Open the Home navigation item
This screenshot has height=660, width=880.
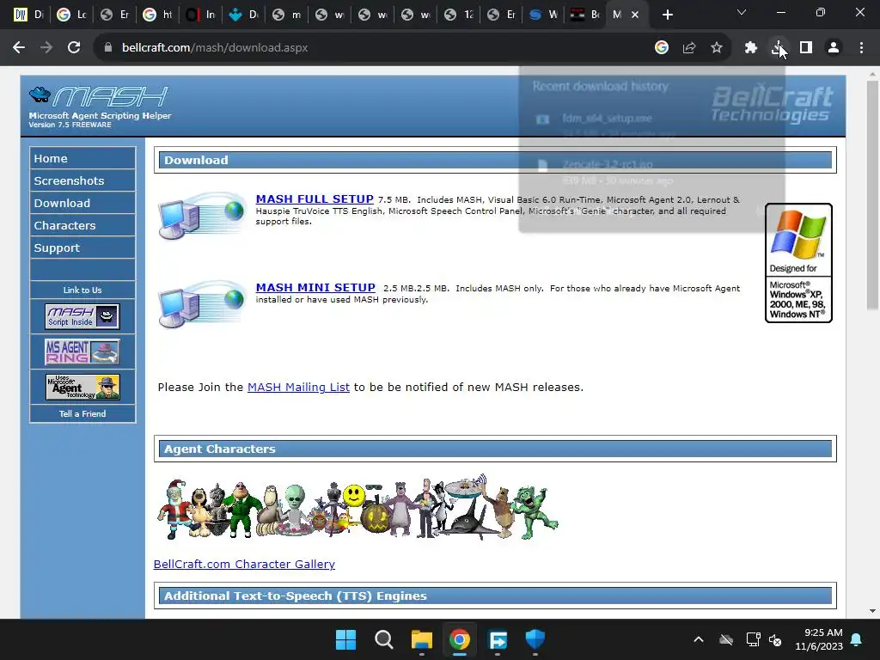click(x=82, y=158)
